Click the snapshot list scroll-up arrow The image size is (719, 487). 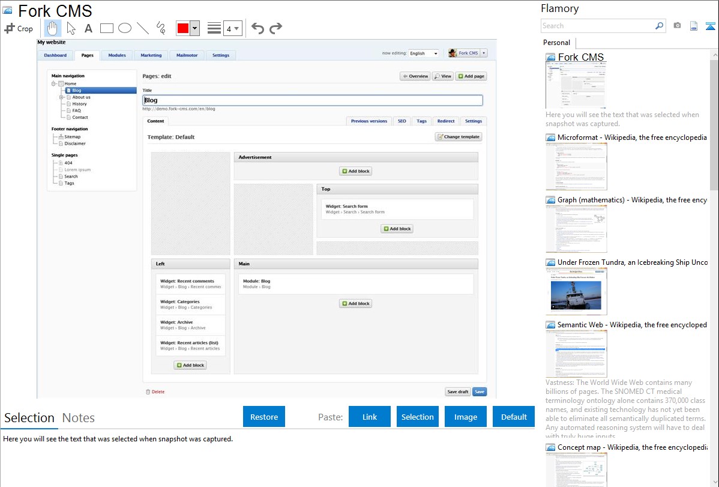(714, 54)
